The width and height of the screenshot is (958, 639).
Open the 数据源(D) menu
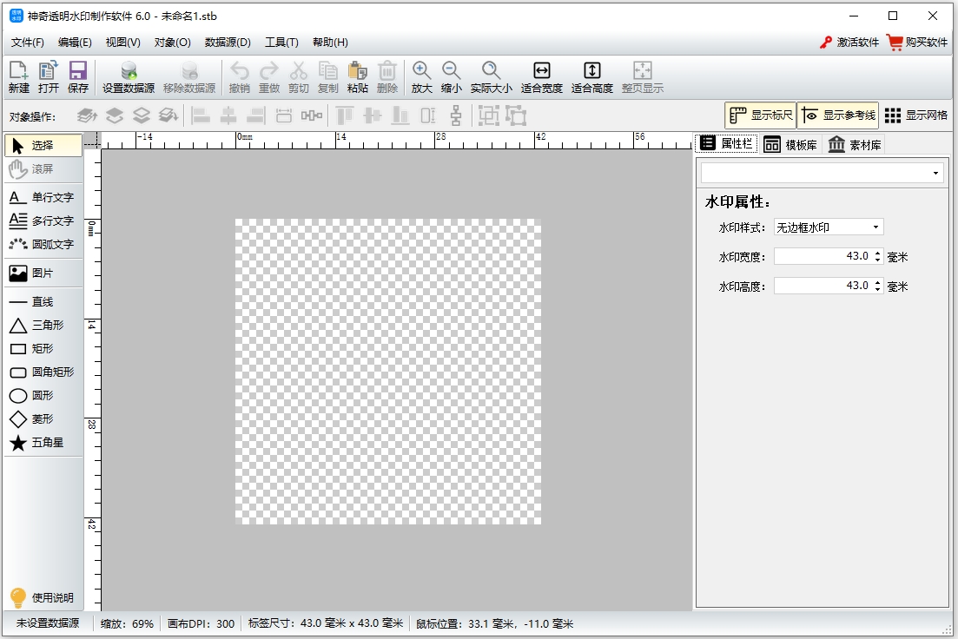228,43
